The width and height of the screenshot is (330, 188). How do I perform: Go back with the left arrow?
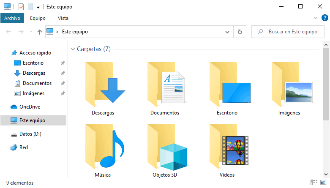[x=8, y=32]
